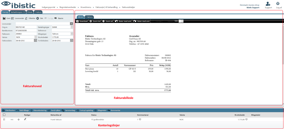Uncheck the Frank Faktura row checkbox
Screen dimensions: 284x129
(x=4, y=119)
